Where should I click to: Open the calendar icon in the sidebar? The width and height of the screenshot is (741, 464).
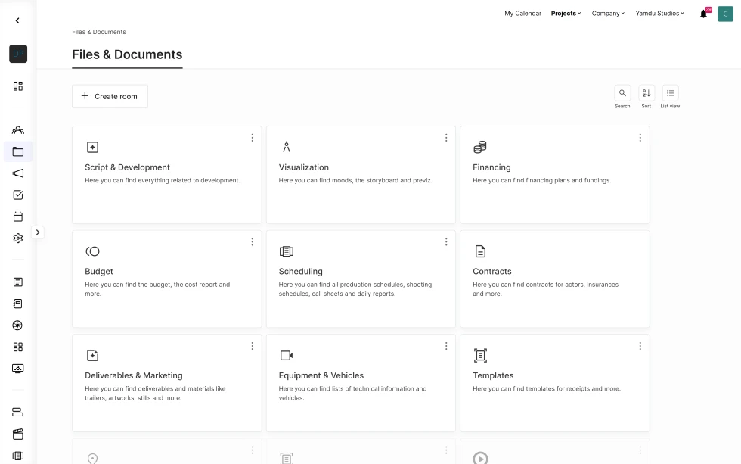(18, 216)
